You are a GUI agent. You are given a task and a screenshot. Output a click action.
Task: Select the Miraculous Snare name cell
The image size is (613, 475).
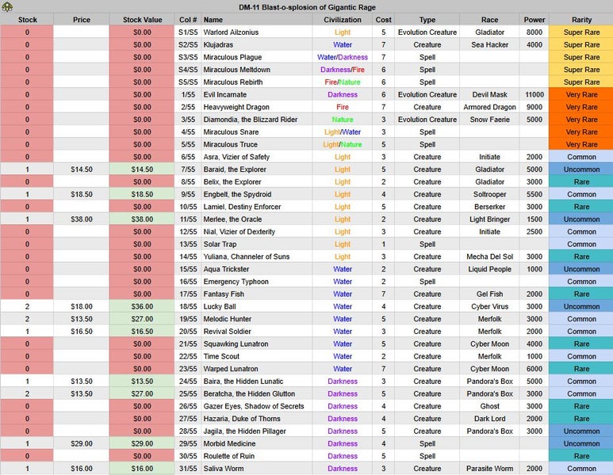257,132
